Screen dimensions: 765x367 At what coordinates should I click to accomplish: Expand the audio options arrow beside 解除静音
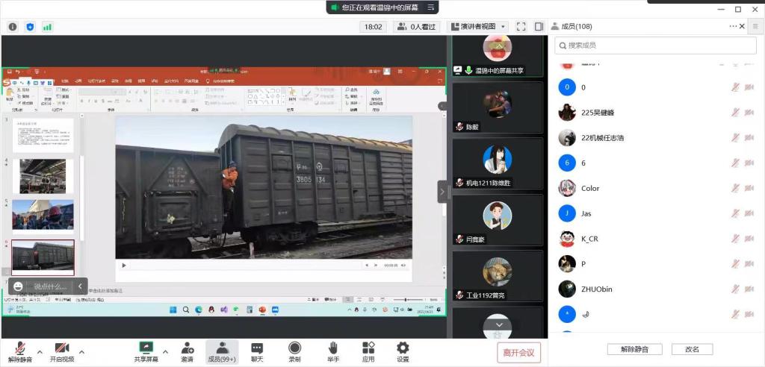[x=40, y=351]
